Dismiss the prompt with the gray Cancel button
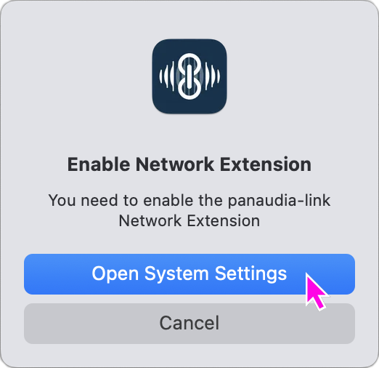 click(189, 324)
